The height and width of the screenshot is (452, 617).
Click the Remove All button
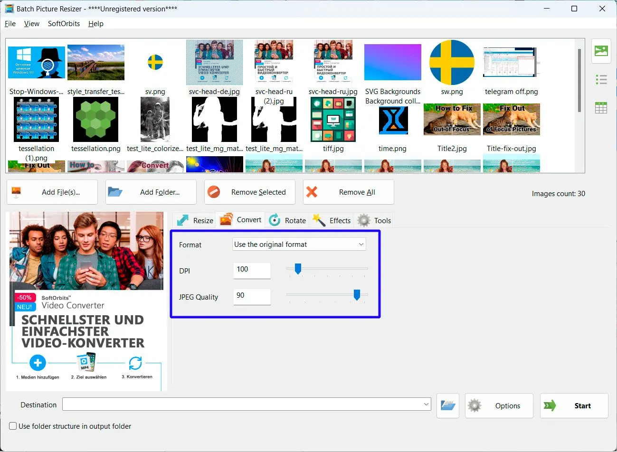(349, 192)
